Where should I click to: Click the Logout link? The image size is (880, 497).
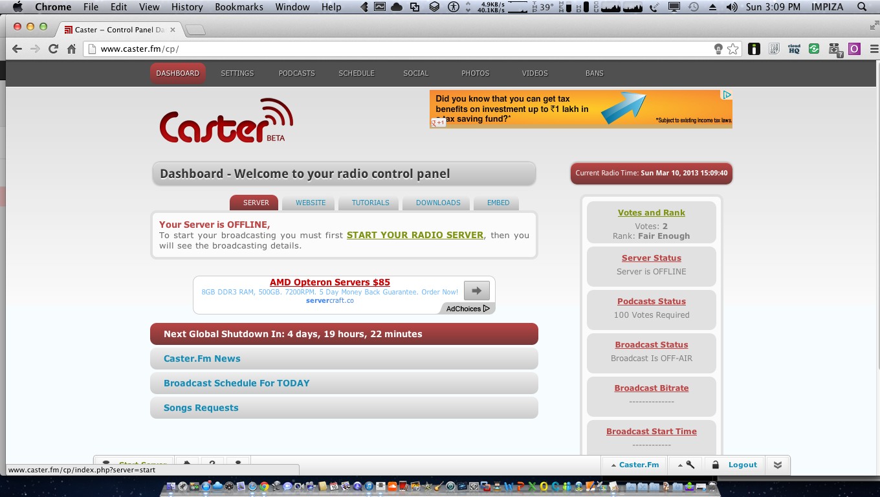click(x=742, y=465)
